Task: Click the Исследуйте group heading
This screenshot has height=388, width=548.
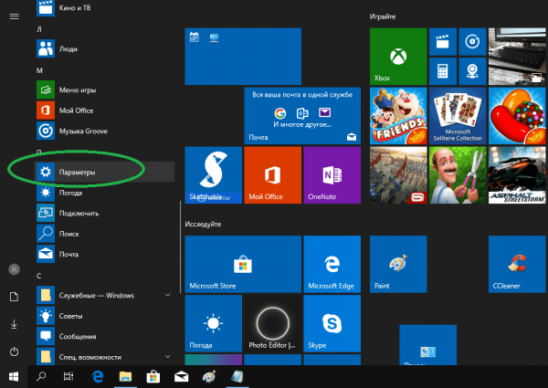Action: pos(203,225)
